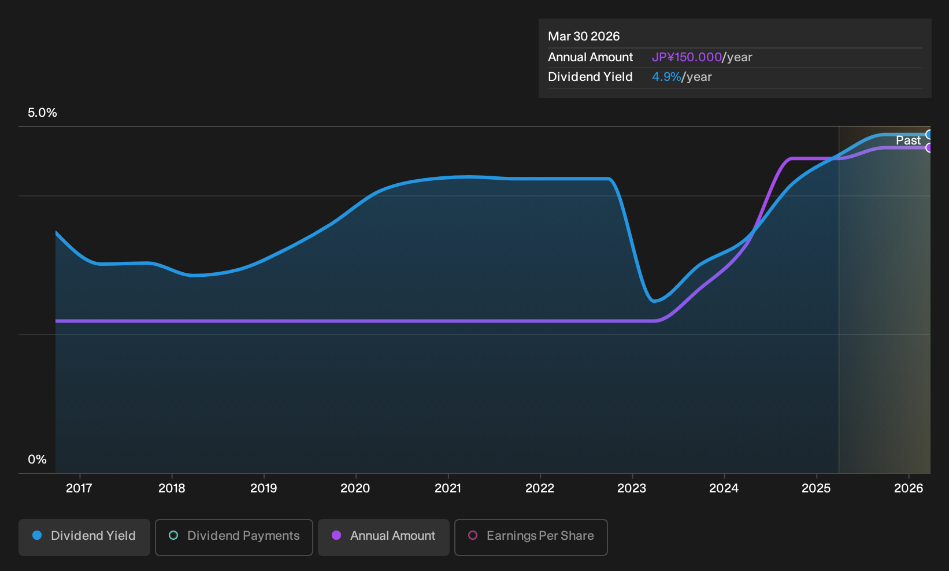Image resolution: width=949 pixels, height=571 pixels.
Task: Click the 2017 x-axis label
Action: [79, 488]
